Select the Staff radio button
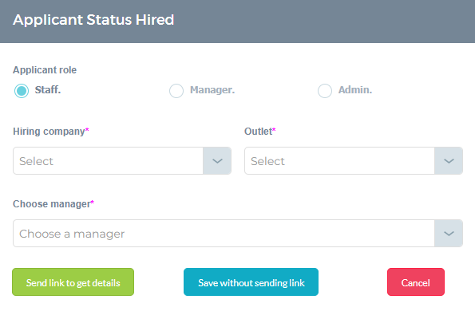This screenshot has height=319, width=475. tap(22, 91)
